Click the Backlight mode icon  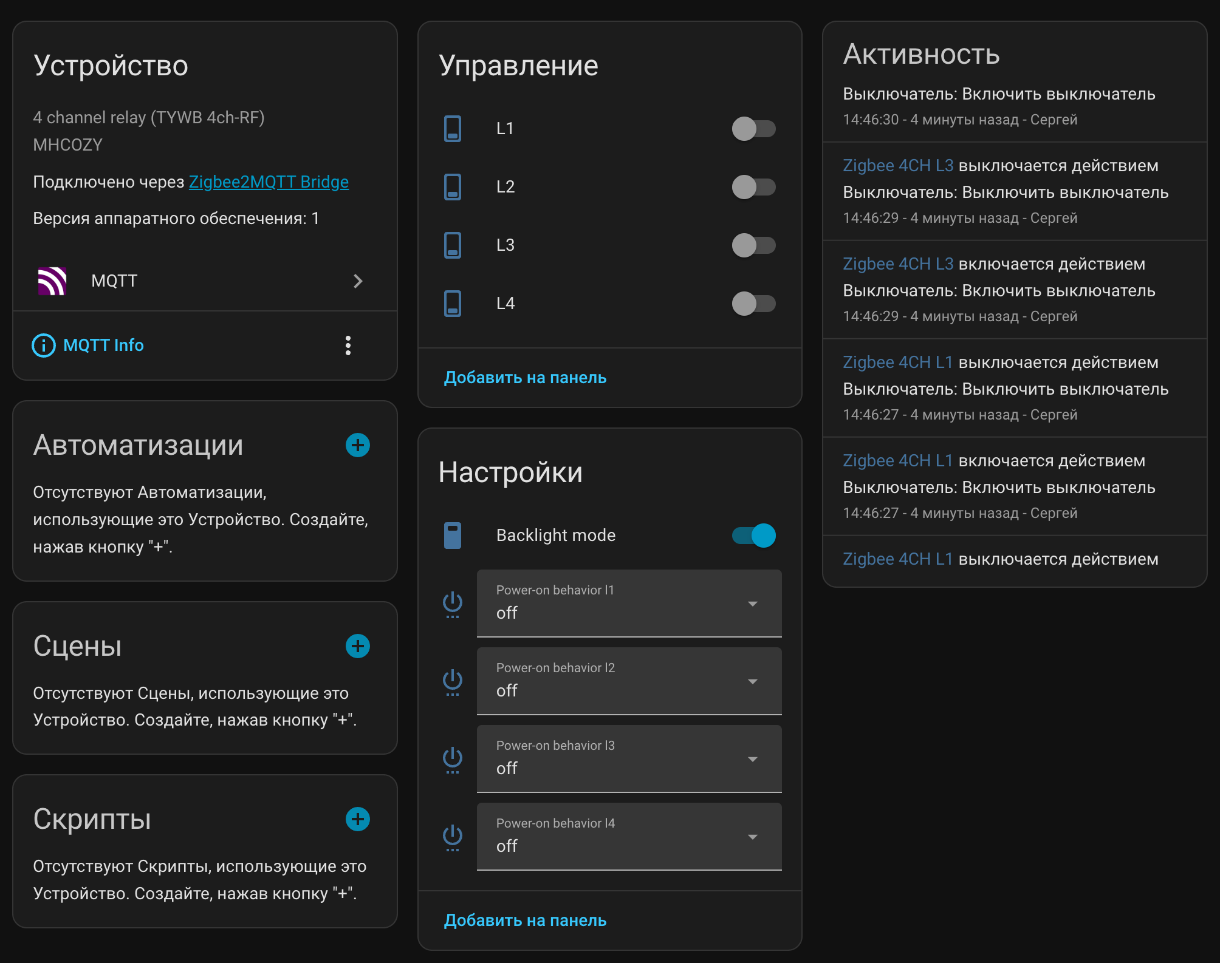453,536
